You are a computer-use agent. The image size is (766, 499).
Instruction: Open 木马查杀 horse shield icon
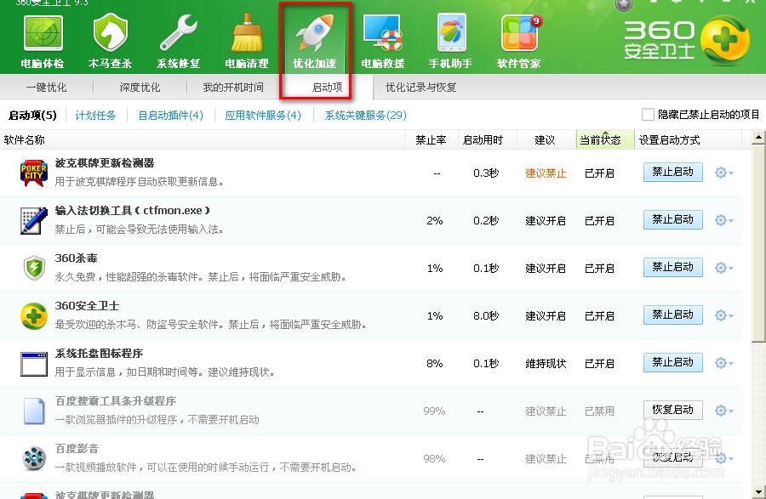click(x=111, y=33)
